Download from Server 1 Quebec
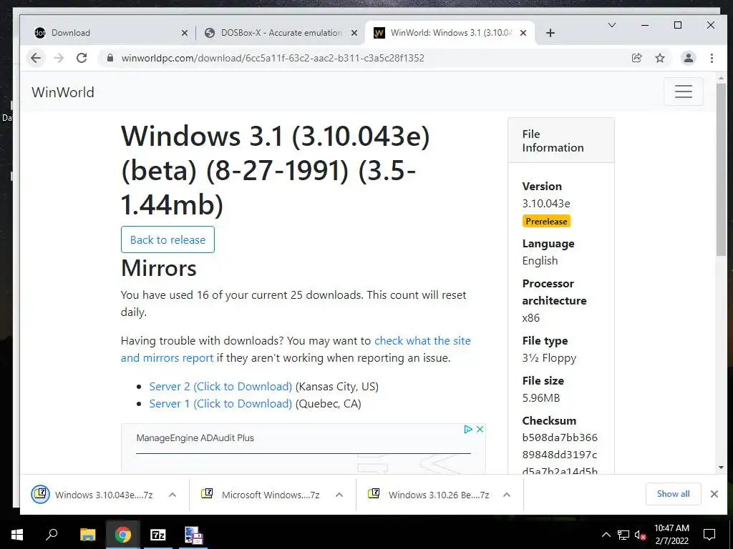 pyautogui.click(x=220, y=403)
